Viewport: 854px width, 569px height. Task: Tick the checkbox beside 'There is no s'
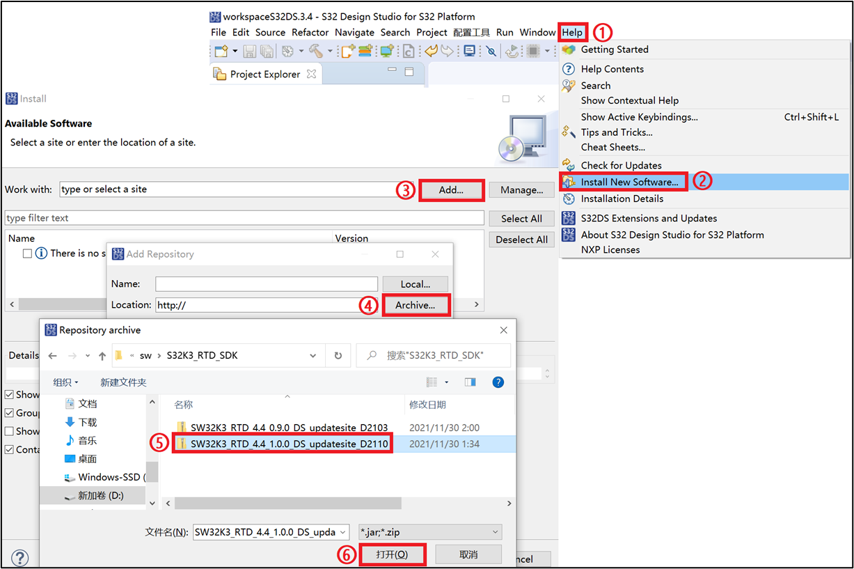(27, 254)
